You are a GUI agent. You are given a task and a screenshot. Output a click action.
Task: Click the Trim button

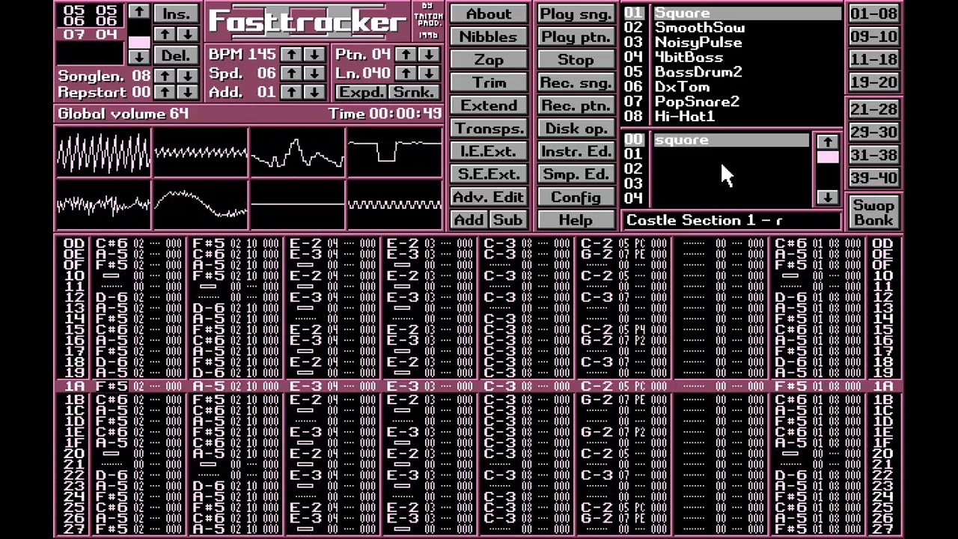click(488, 82)
